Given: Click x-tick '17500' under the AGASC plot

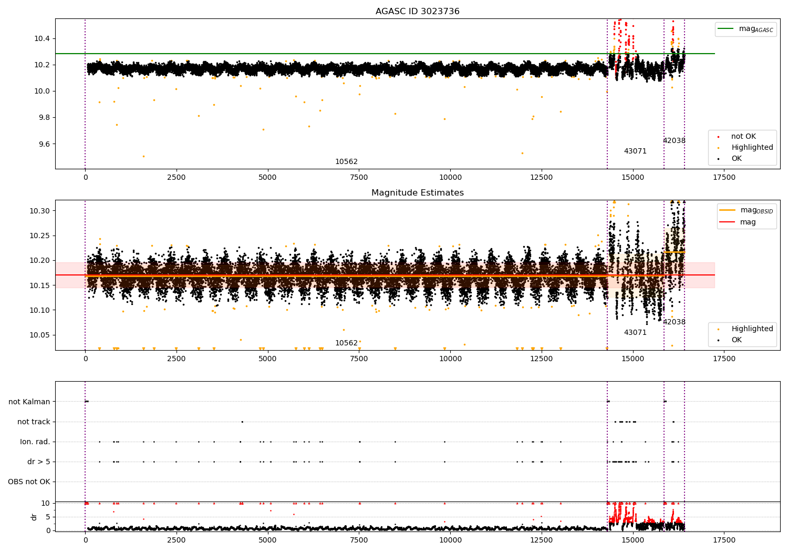Looking at the screenshot, I should pos(724,177).
